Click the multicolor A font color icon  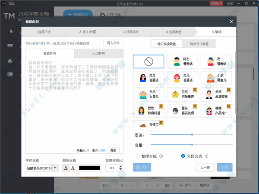[73, 168]
